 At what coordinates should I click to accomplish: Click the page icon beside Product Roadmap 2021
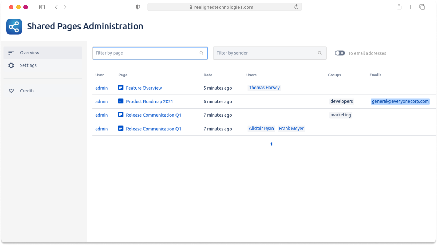coord(121,101)
